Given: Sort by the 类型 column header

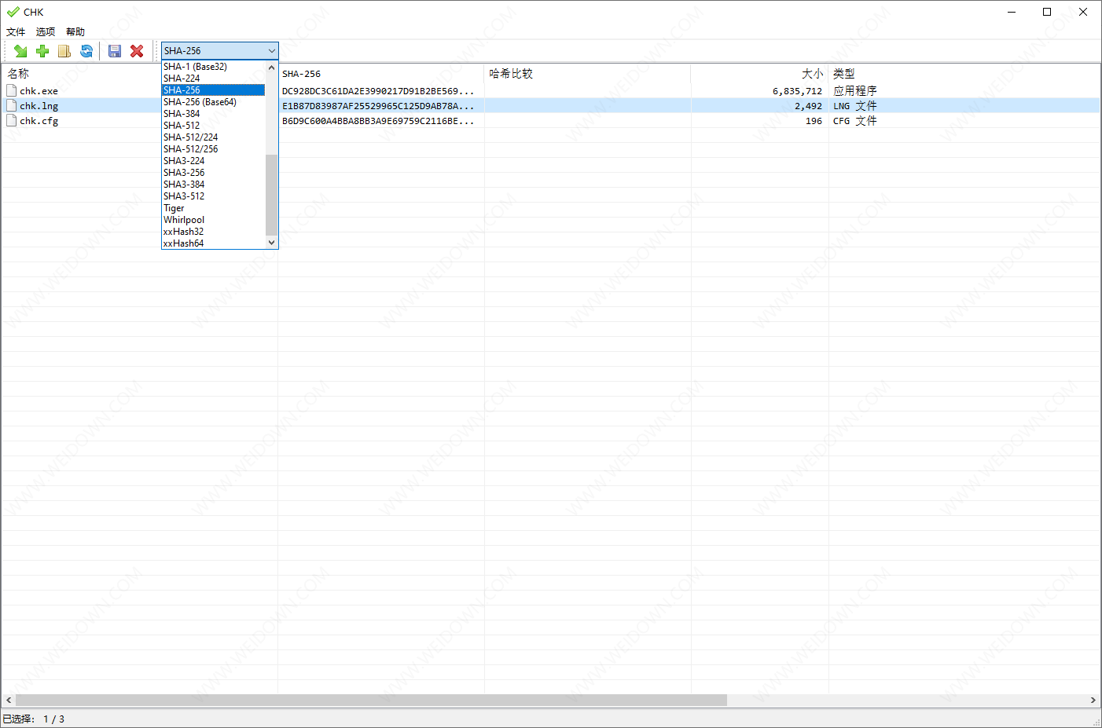Looking at the screenshot, I should point(964,74).
